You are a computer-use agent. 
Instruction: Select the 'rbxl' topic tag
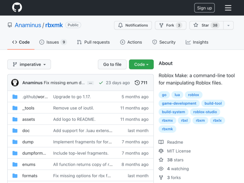(x=184, y=120)
